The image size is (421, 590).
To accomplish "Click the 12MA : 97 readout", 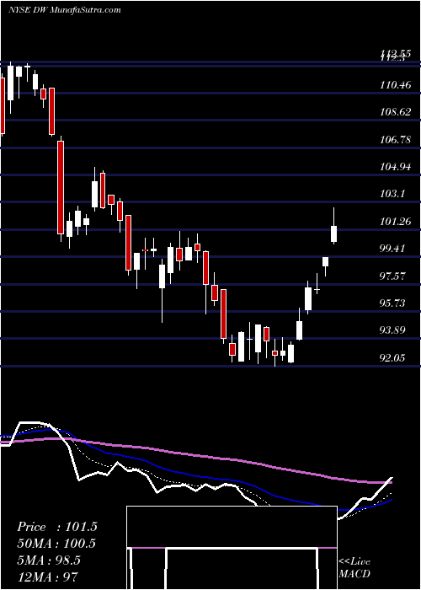I will [48, 577].
